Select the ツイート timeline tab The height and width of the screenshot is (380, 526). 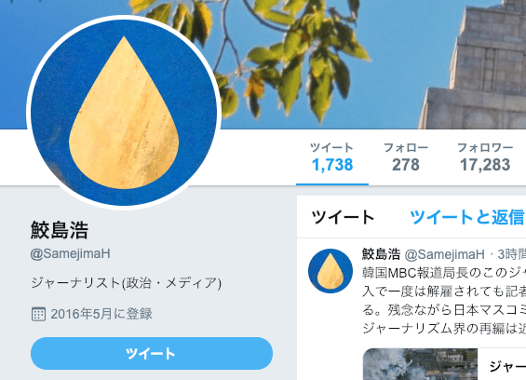coord(343,217)
